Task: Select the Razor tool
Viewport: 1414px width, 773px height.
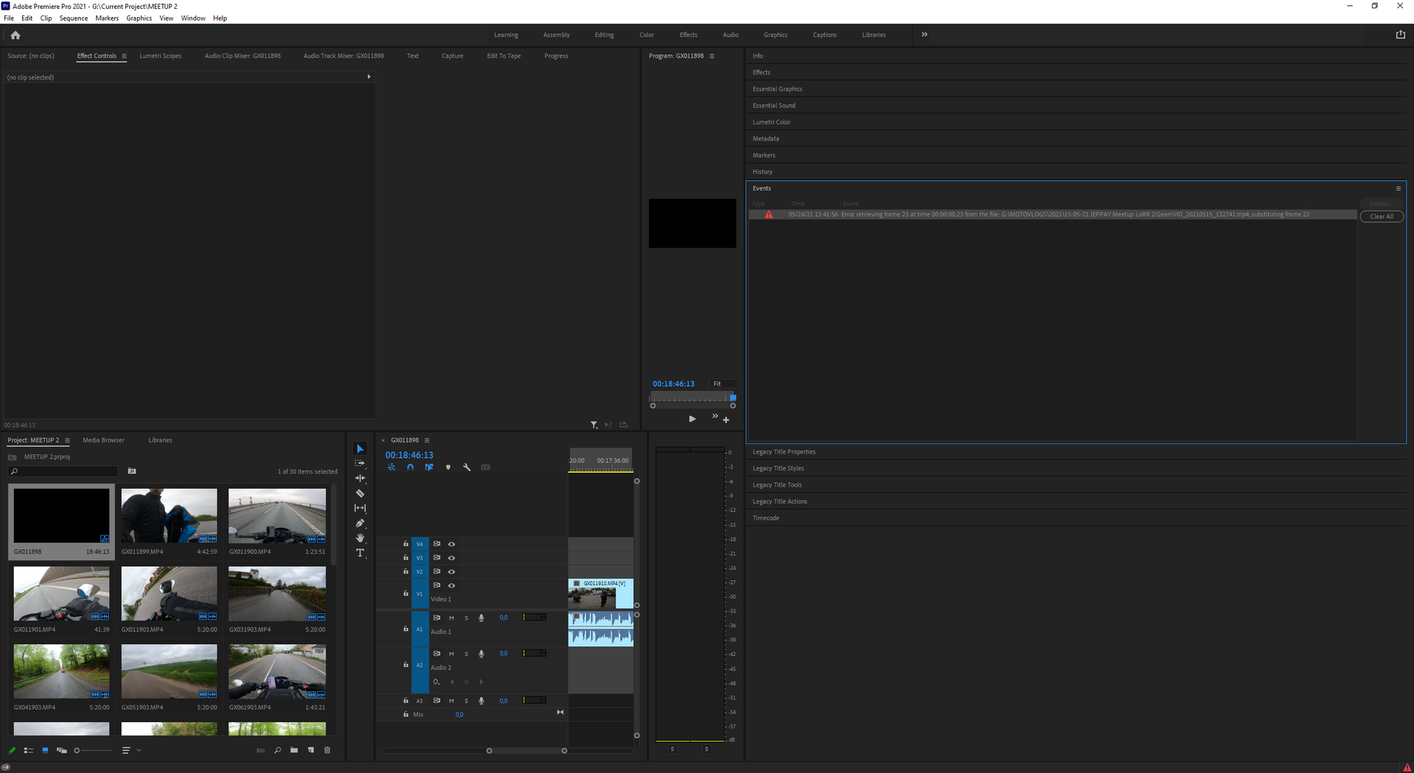Action: click(x=360, y=493)
